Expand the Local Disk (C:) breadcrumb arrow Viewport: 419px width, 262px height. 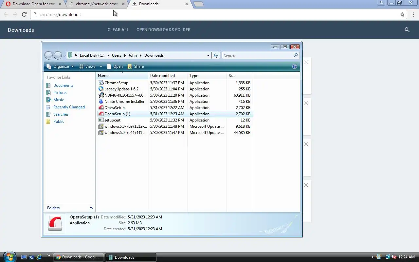[x=108, y=55]
